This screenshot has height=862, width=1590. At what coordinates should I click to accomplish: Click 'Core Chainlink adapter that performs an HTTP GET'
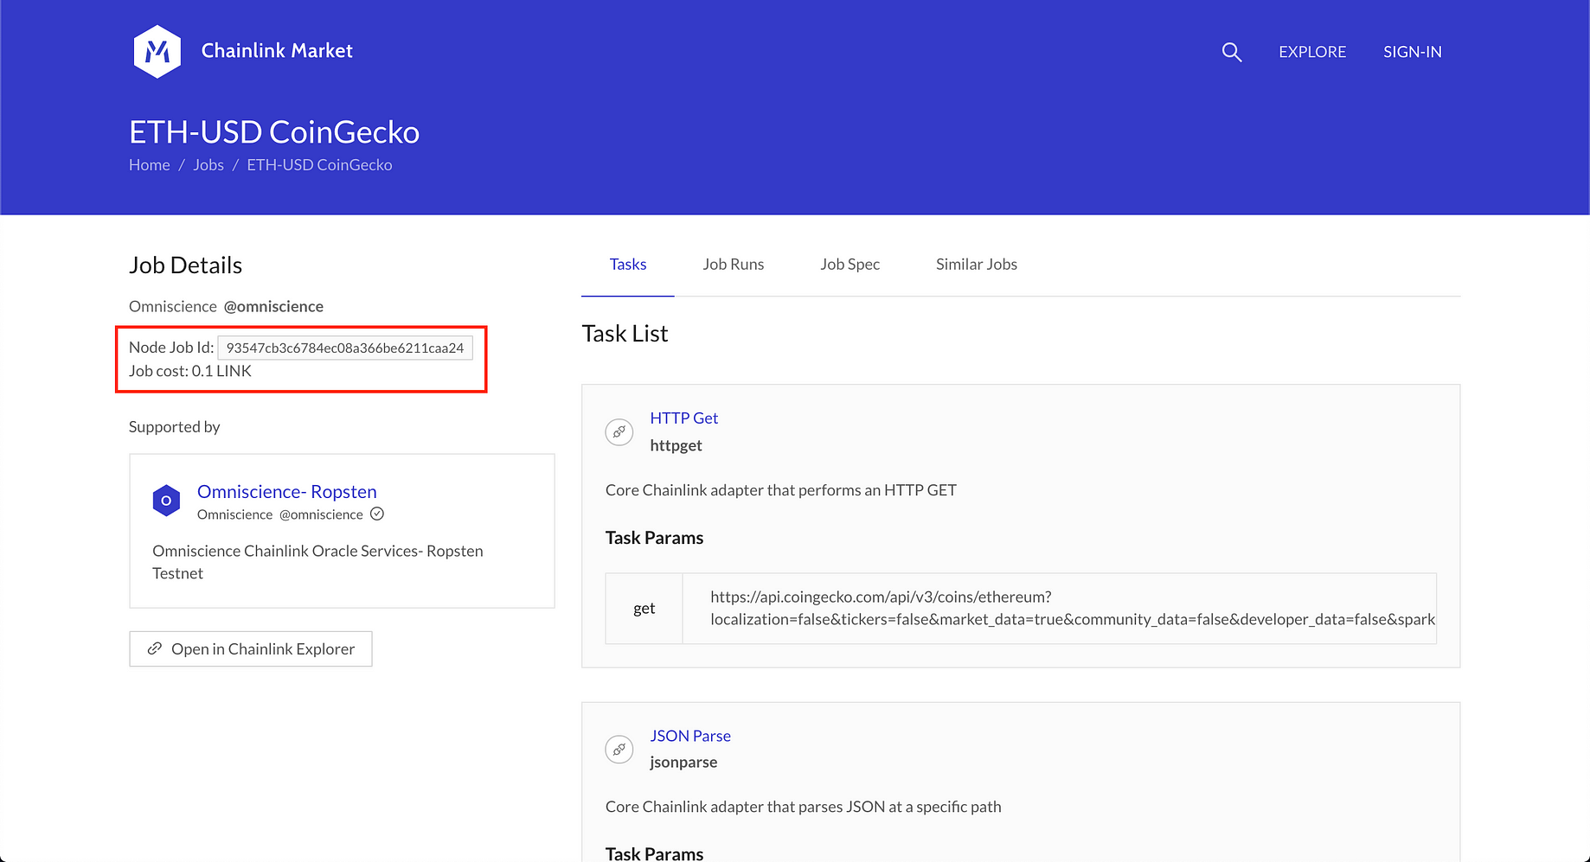coord(781,490)
